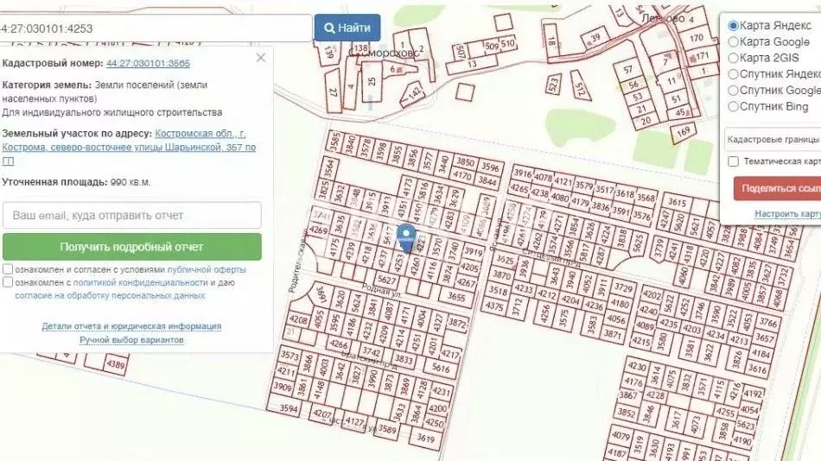The width and height of the screenshot is (821, 461).
Task: Click parcel 3916 on the map
Action: tap(523, 174)
